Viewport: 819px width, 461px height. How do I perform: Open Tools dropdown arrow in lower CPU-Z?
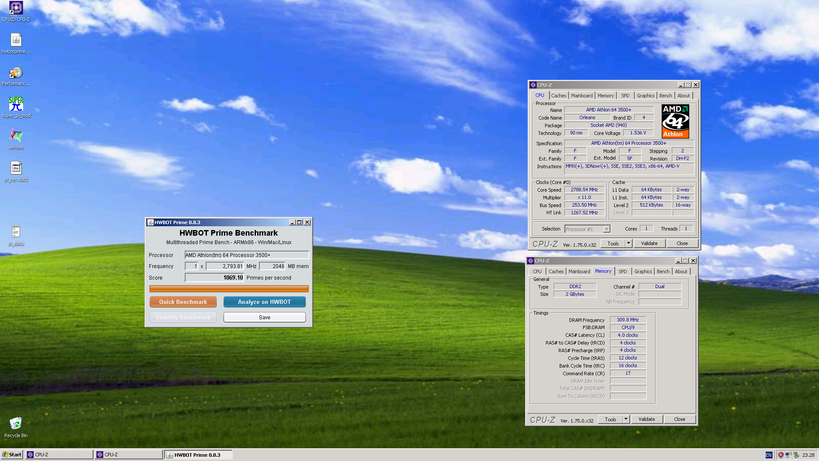(x=626, y=419)
